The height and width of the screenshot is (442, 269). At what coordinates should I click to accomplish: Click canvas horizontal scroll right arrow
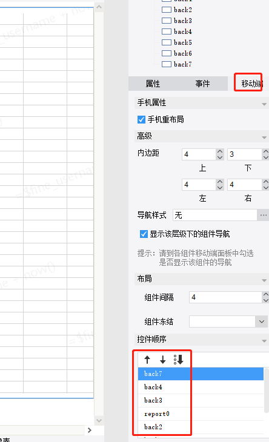coord(90,430)
